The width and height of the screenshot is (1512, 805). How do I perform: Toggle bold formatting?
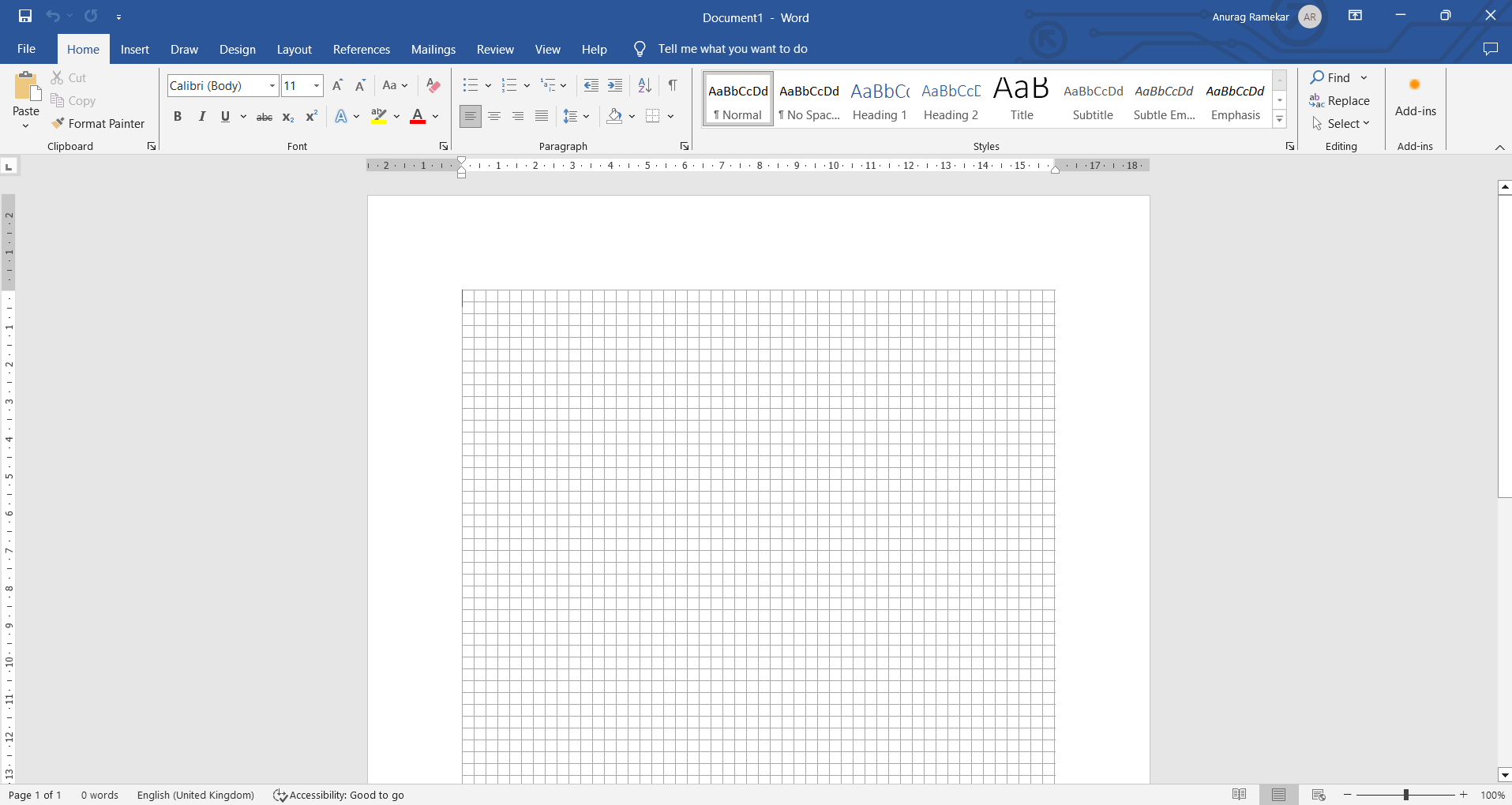tap(178, 117)
